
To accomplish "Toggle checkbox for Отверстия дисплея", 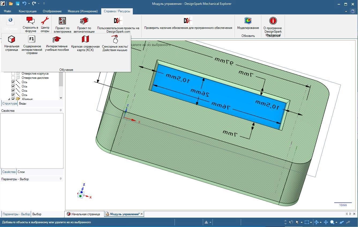I will coord(13,78).
